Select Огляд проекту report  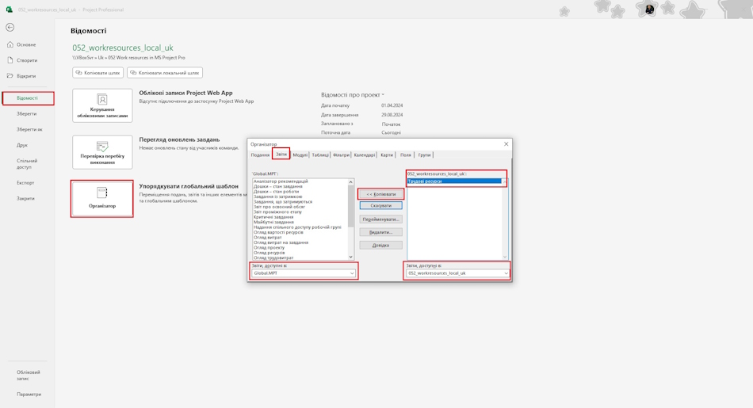click(269, 248)
